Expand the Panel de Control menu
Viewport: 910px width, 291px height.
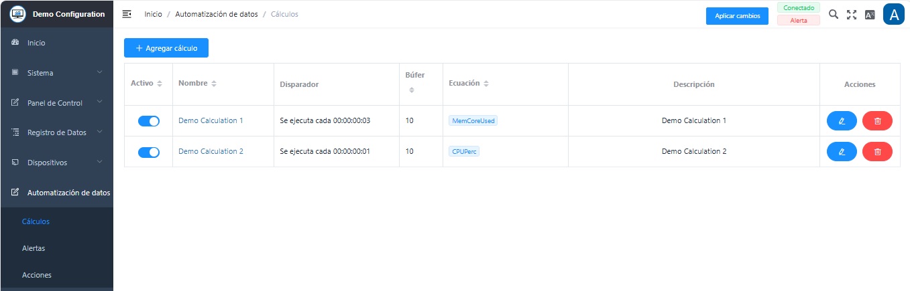(56, 103)
